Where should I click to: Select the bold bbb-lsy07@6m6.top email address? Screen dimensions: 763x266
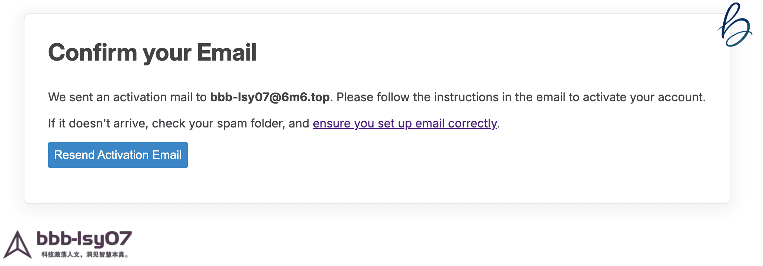(x=270, y=97)
